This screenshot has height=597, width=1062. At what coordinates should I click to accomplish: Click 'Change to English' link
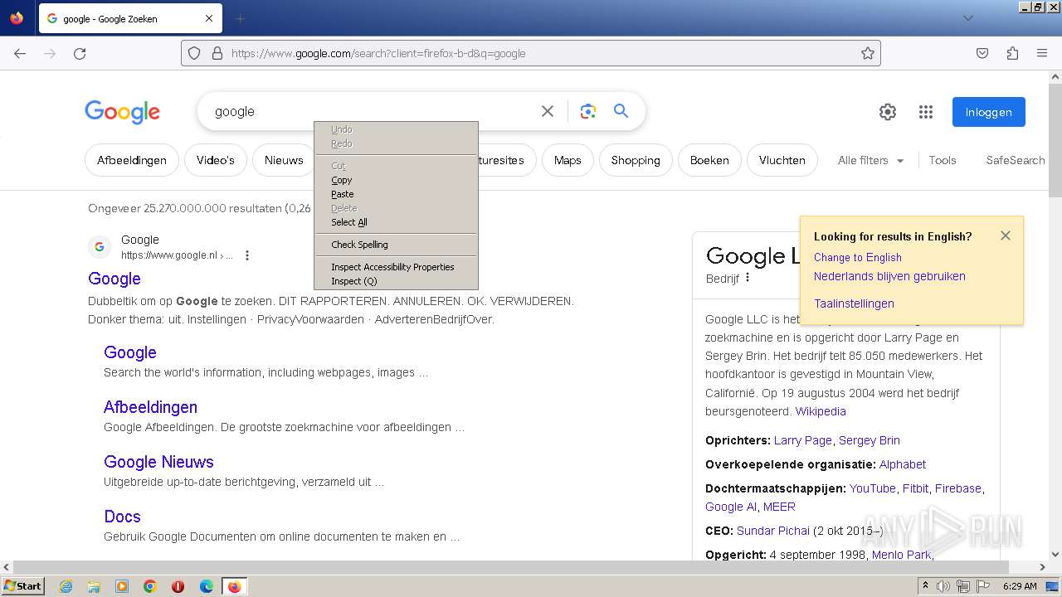click(x=857, y=257)
